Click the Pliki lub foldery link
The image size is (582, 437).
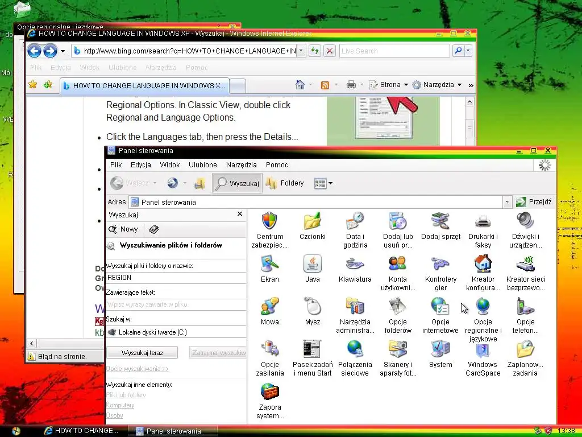click(126, 395)
